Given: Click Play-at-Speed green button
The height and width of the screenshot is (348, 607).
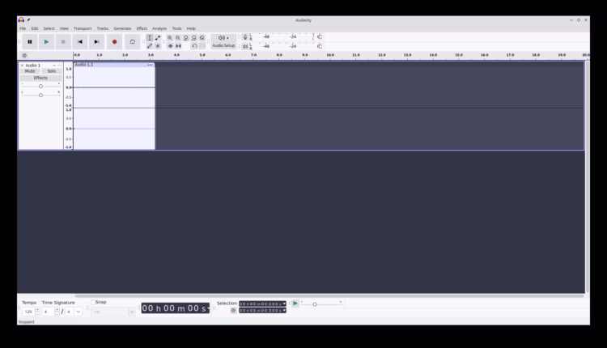Looking at the screenshot, I should tap(295, 303).
